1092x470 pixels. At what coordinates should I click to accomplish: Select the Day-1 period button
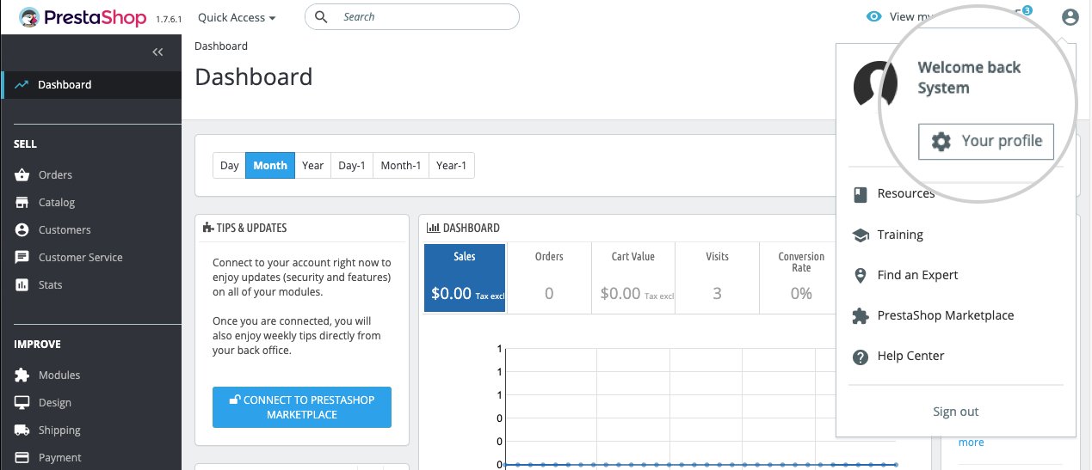(x=352, y=166)
